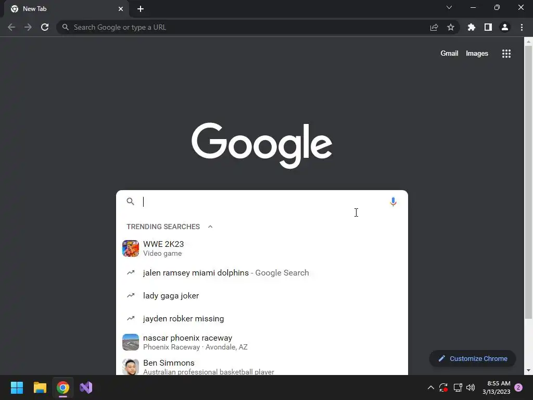
Task: Click trending arrow icon beside jayden robker missing
Action: point(131,319)
